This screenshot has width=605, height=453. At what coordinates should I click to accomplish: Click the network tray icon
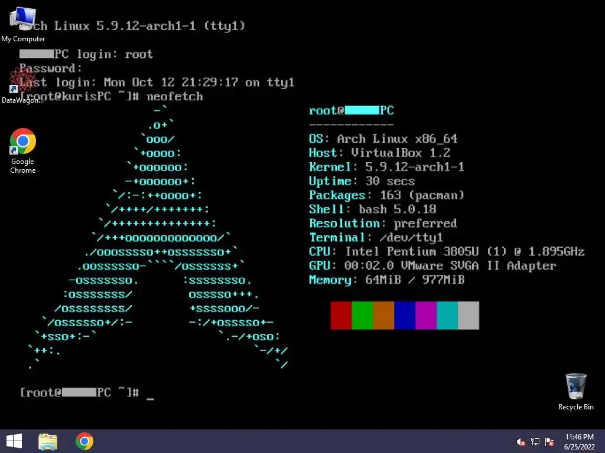coord(535,442)
